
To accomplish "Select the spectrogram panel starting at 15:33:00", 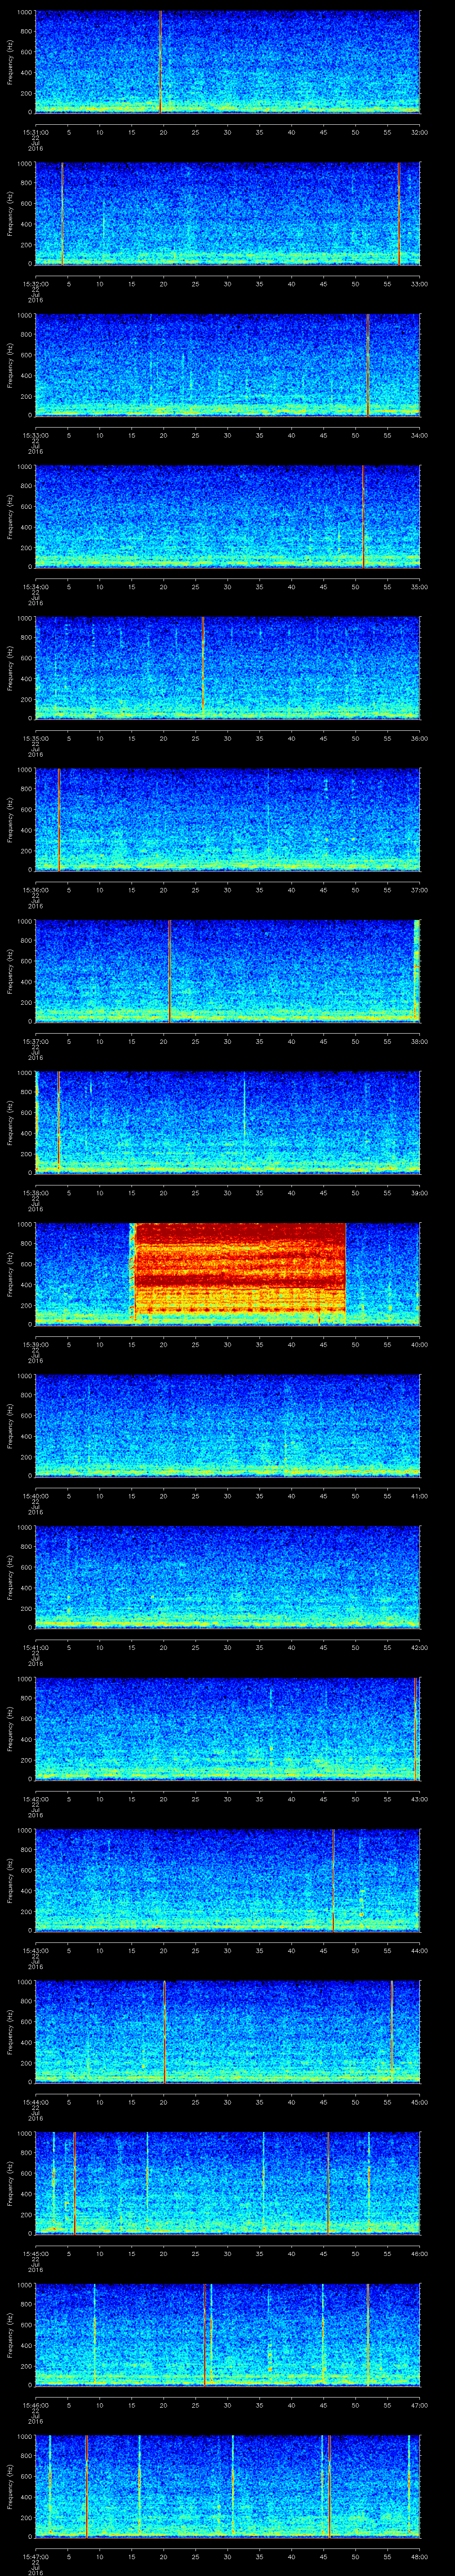I will click(x=227, y=364).
